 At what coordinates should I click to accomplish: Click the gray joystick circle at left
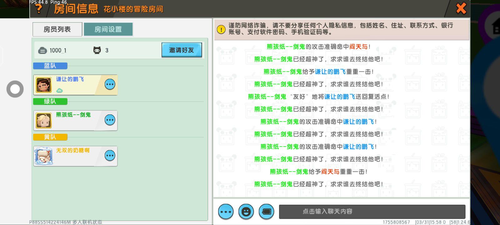pyautogui.click(x=15, y=89)
